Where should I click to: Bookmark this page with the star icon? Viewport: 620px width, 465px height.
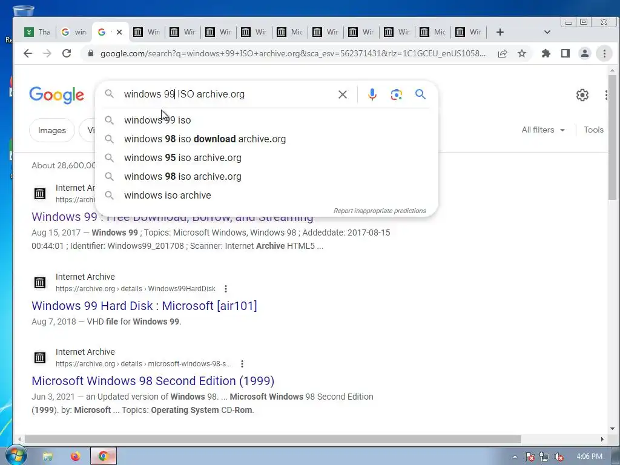coord(522,53)
